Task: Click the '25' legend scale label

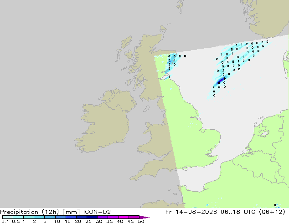Action: 88,221
